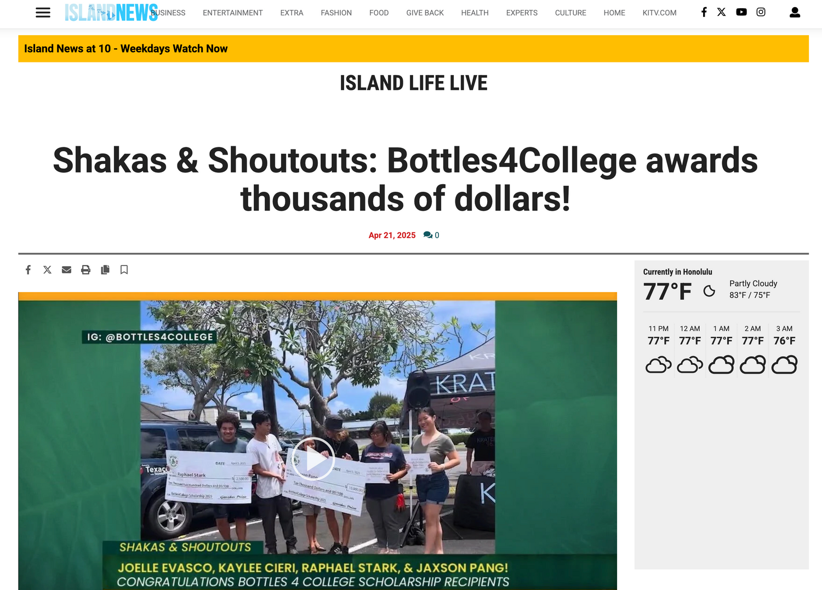Click the Island News logo
Screen dimensions: 822x590
pyautogui.click(x=111, y=13)
